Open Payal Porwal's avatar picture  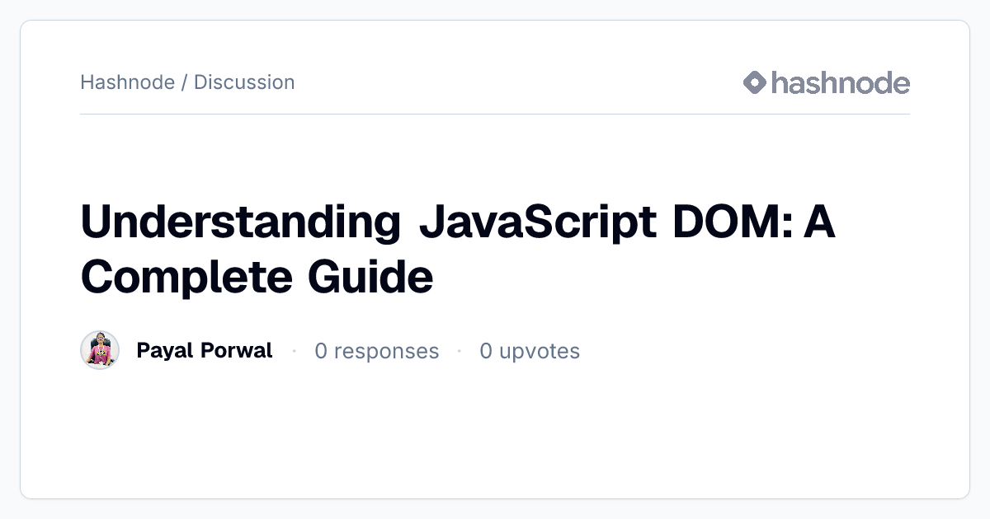pyautogui.click(x=100, y=350)
